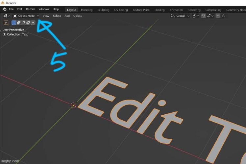Select the Tweak select tool icon
Screen dimensions: 246x164
tap(6, 23)
